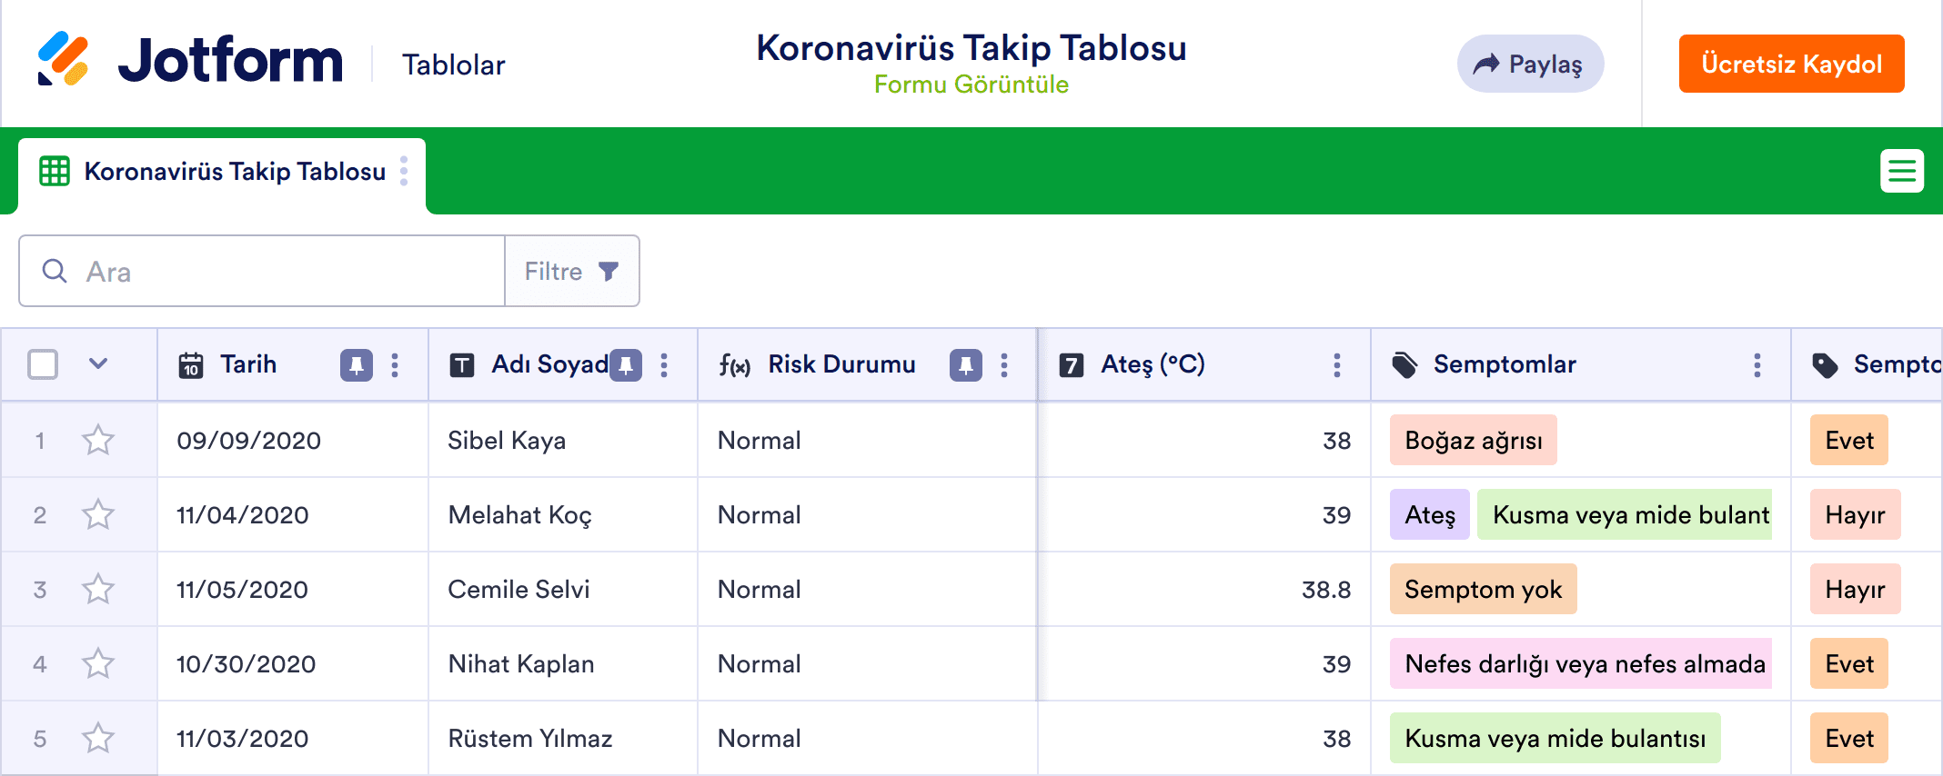1943x776 pixels.
Task: Open Koronavirüs Takip Tablosu tab options dots
Action: point(404,171)
